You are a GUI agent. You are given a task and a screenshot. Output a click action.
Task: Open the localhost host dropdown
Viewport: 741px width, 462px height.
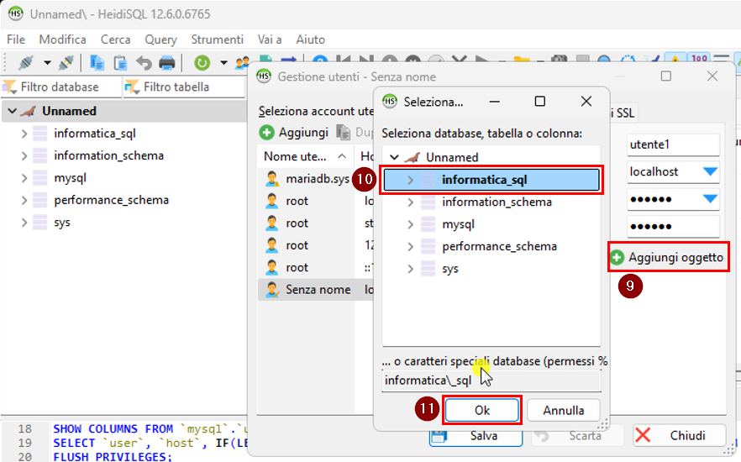click(710, 171)
